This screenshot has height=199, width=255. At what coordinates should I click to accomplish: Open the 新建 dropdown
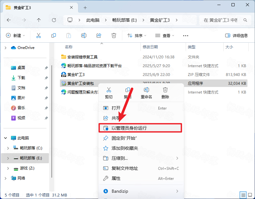coord(15,35)
